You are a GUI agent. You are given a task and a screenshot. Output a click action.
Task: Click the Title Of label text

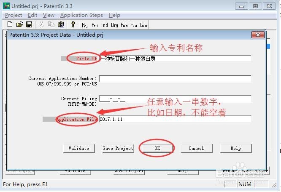[87, 59]
